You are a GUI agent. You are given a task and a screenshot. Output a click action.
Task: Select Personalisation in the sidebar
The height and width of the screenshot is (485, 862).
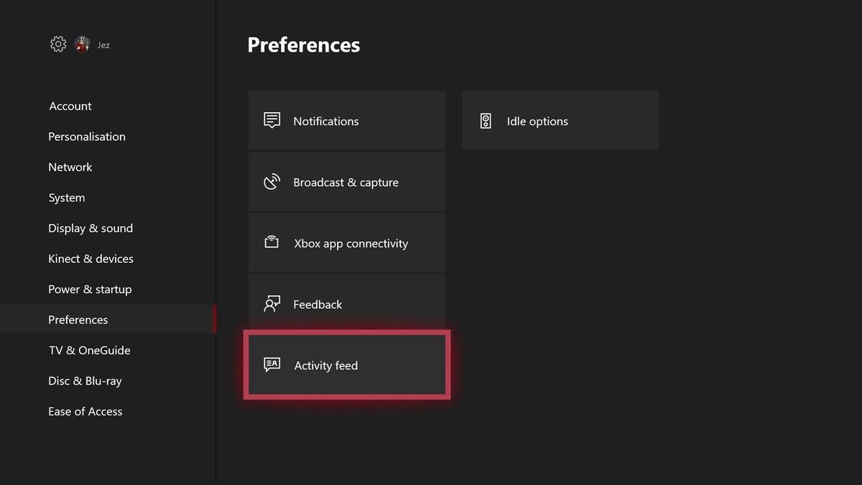point(86,137)
